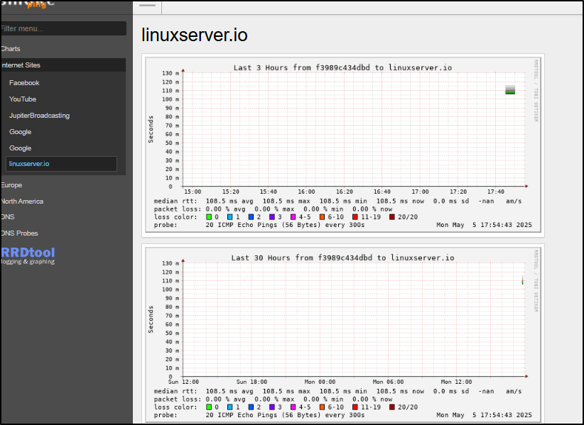Viewport: 584px width, 425px height.
Task: Open the YouTube target
Action: click(x=23, y=99)
